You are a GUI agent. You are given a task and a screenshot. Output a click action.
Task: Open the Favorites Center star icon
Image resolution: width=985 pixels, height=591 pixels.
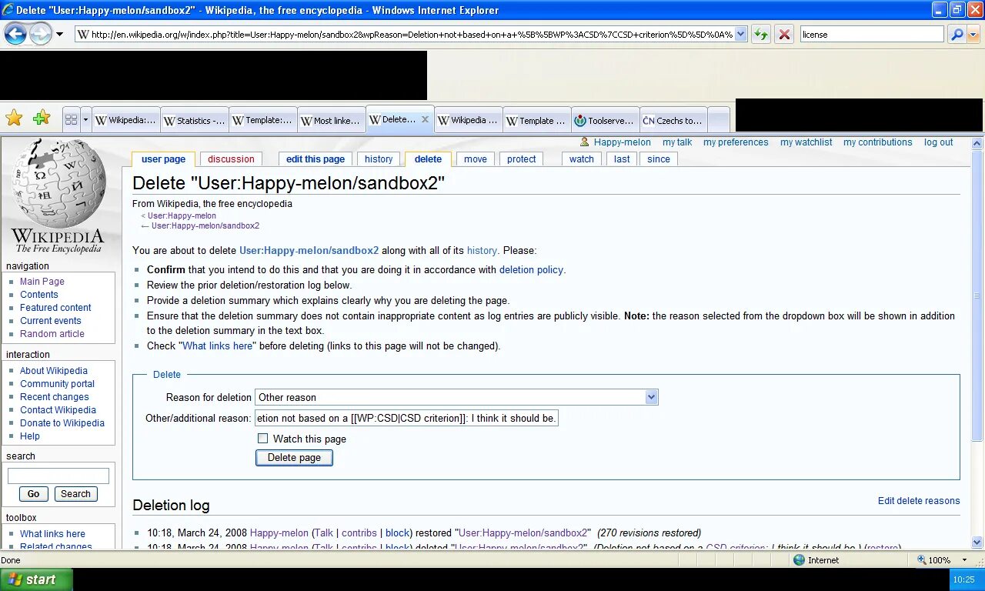pos(14,118)
